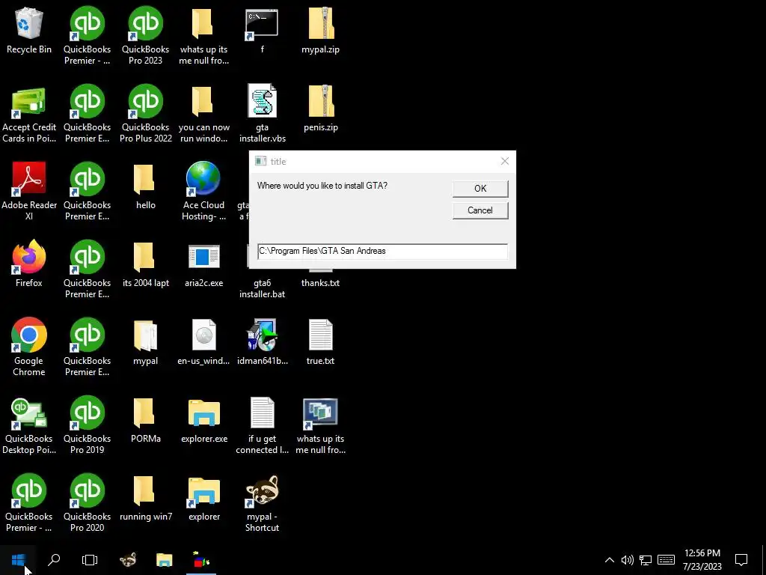This screenshot has width=766, height=575.
Task: Select the Adobe Reader XI icon
Action: point(29,192)
